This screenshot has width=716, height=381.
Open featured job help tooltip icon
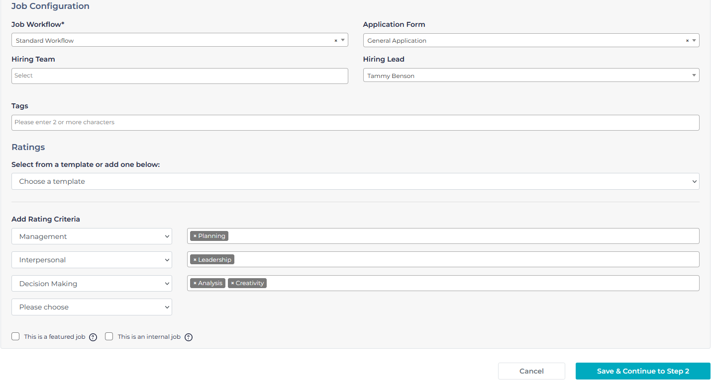(x=93, y=337)
